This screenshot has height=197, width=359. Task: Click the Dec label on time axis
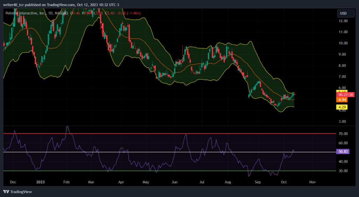[x=13, y=182]
